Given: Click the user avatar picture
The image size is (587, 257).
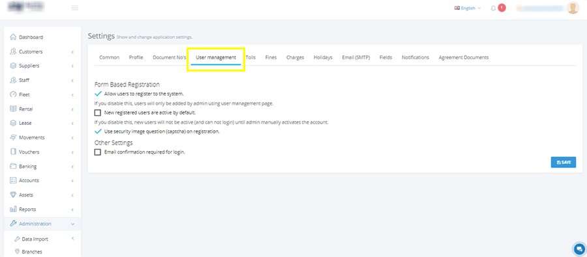Looking at the screenshot, I should coord(573,8).
